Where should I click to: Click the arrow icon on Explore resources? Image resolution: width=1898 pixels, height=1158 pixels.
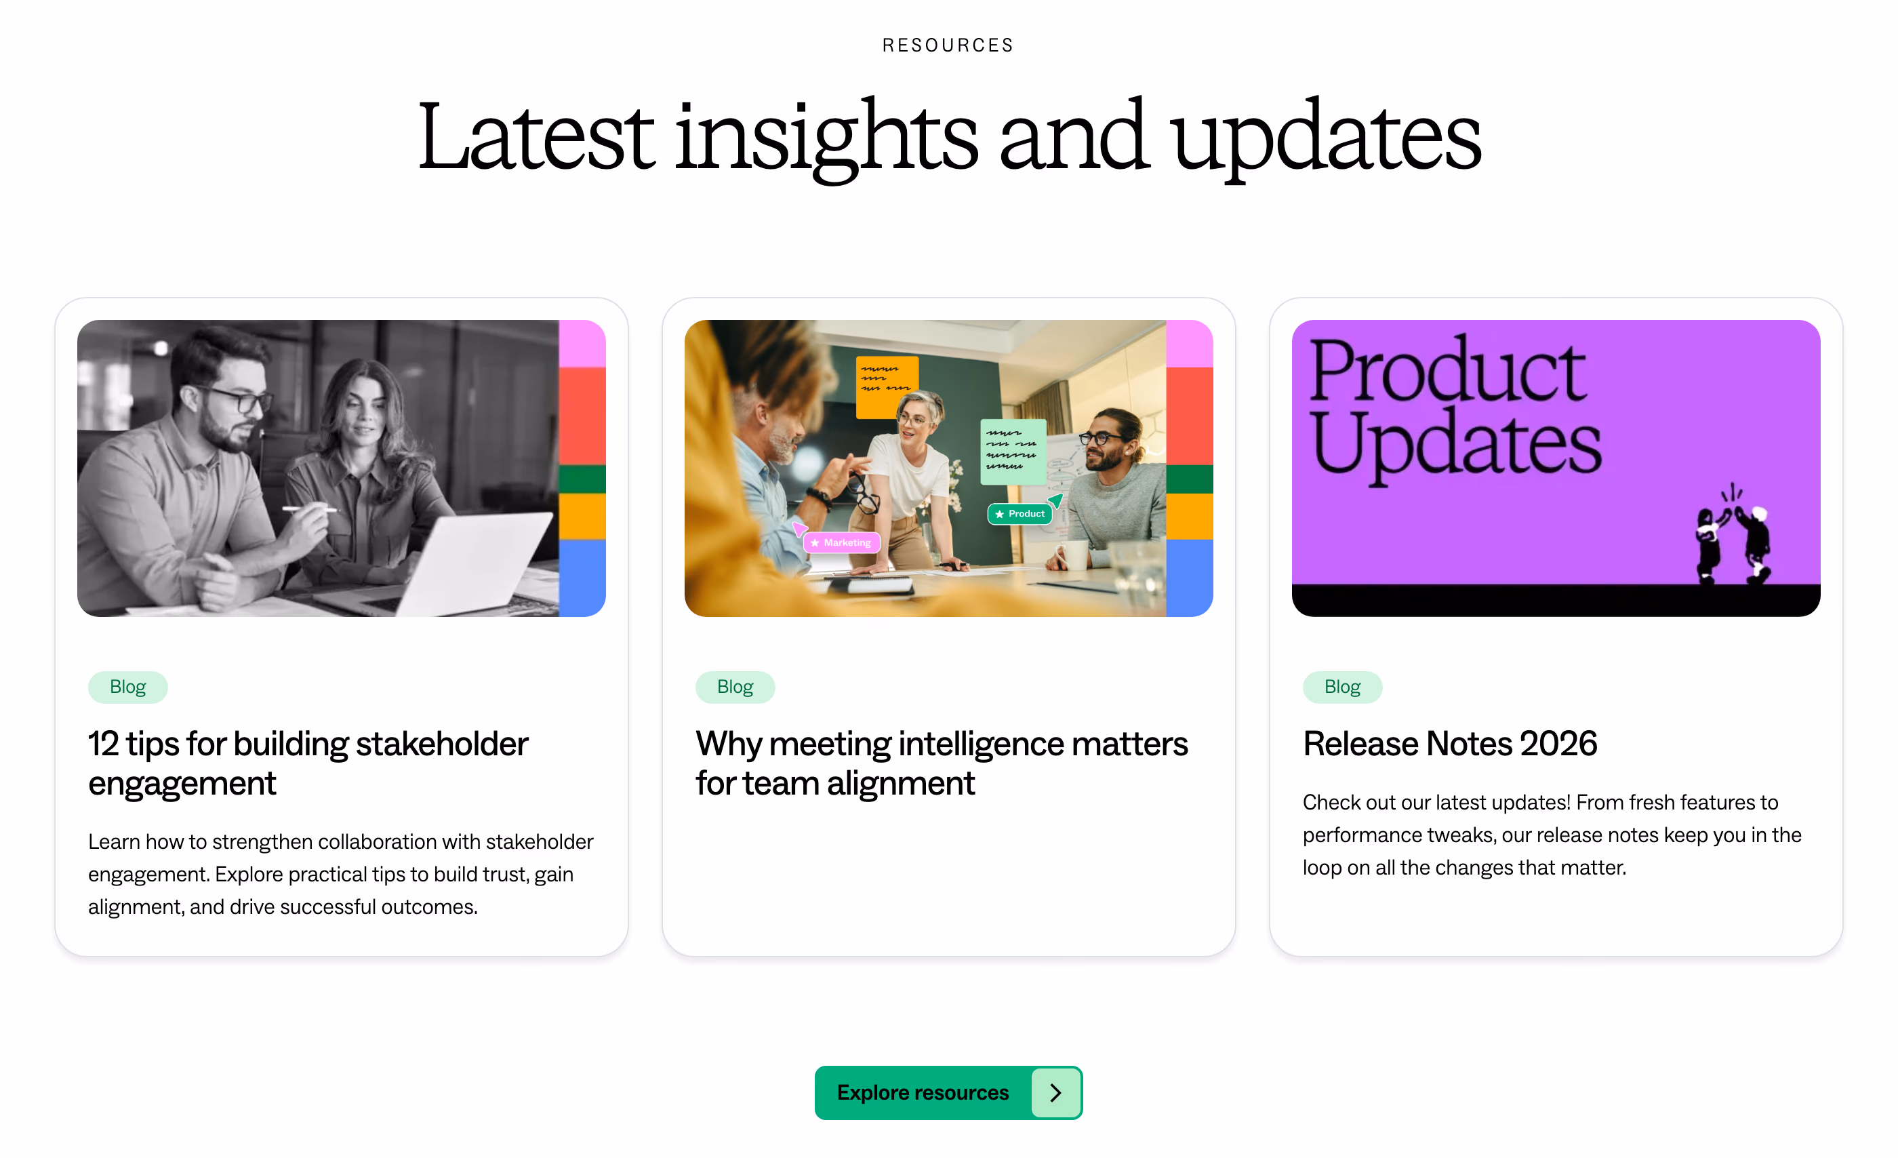coord(1055,1092)
